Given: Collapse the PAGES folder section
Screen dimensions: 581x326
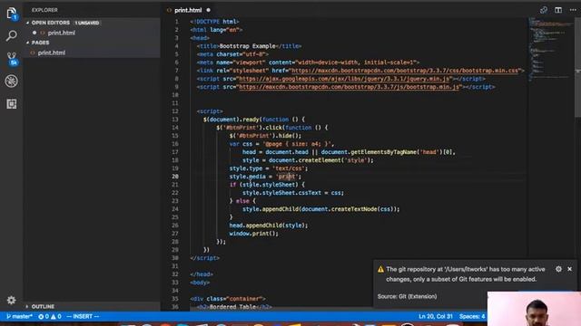Looking at the screenshot, I should [x=40, y=43].
